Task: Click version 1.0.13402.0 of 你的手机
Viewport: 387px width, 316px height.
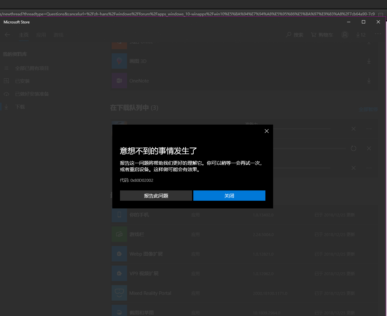Action: [x=263, y=215]
